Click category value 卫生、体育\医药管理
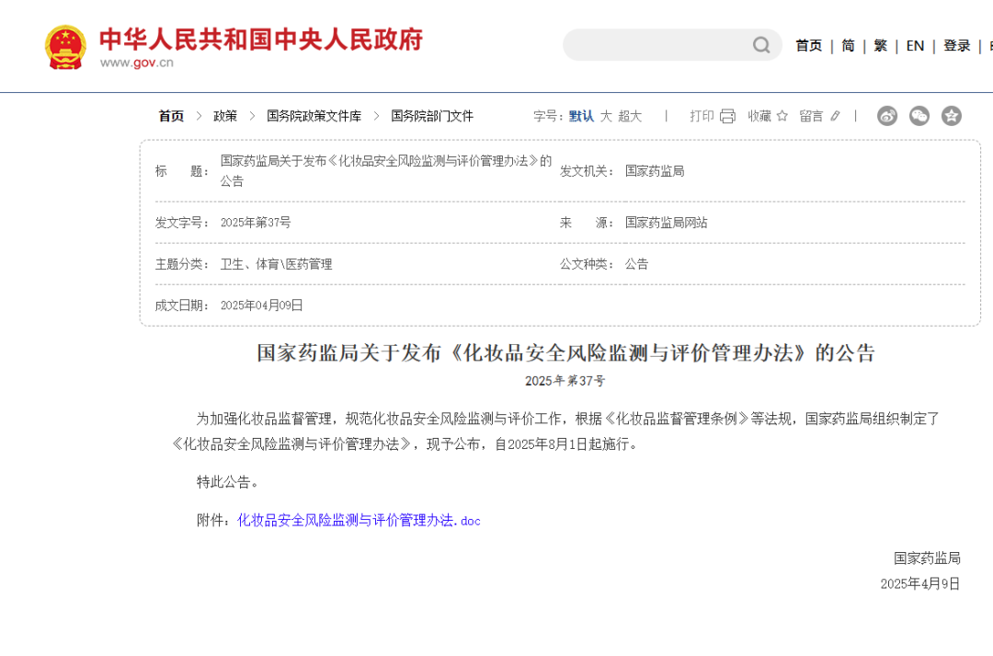993x656 pixels. [x=276, y=264]
